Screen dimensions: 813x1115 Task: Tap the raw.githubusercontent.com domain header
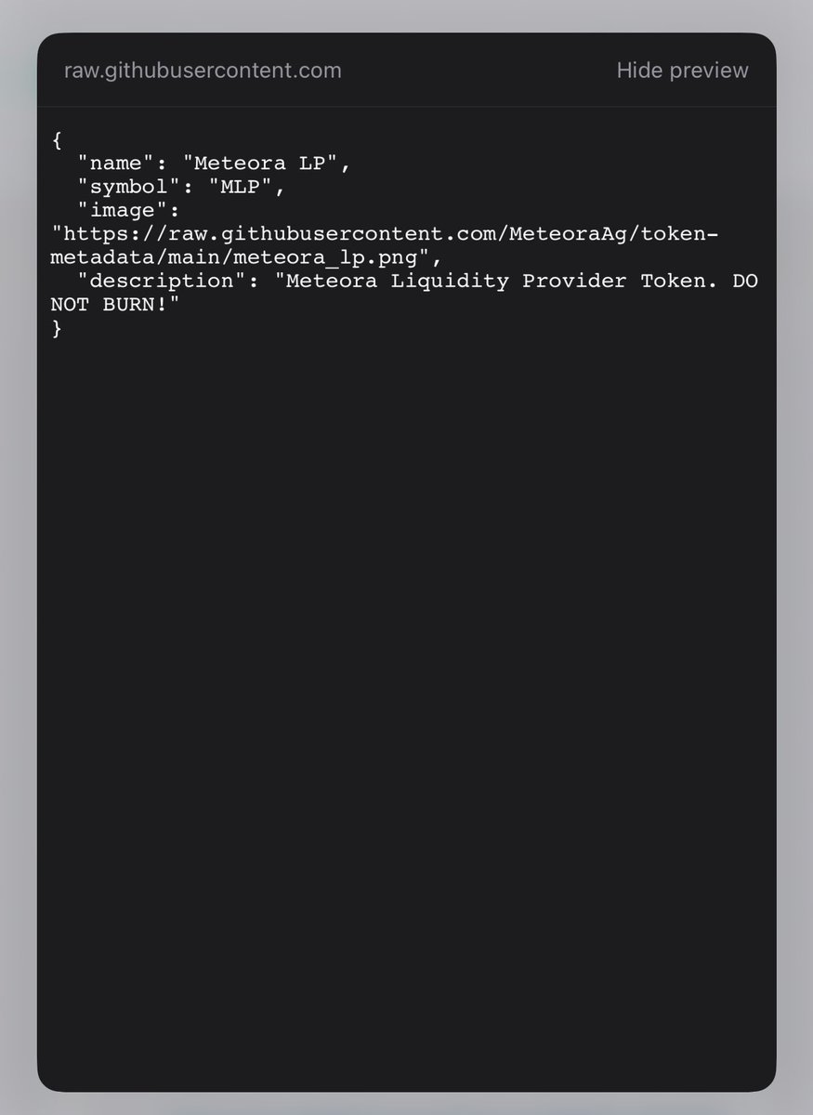click(x=203, y=71)
